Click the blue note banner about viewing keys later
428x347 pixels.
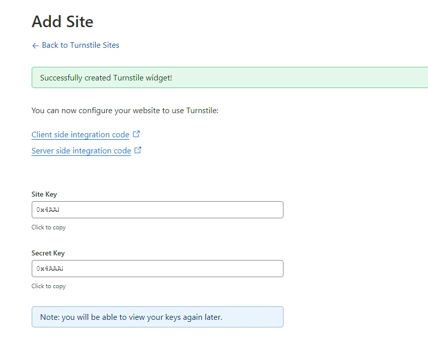pos(157,317)
